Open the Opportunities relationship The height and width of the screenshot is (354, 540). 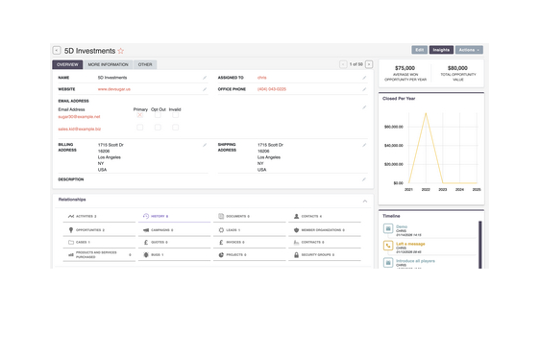(99, 230)
